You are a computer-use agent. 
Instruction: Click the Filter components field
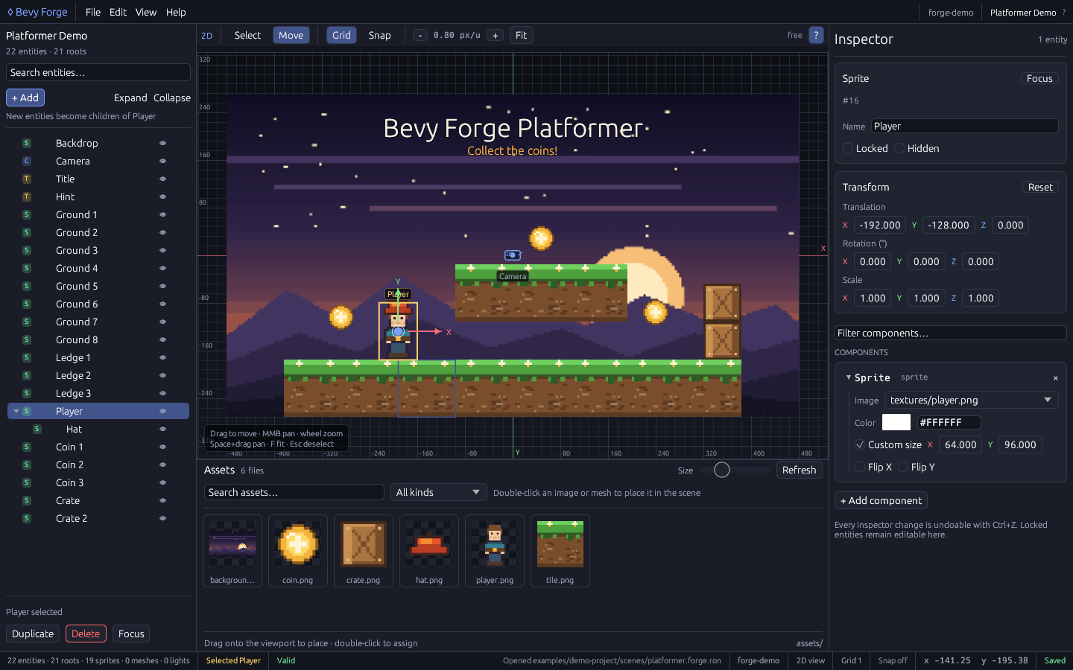tap(951, 333)
